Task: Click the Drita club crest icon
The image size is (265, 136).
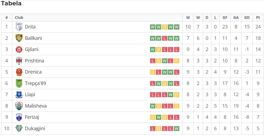Action: click(x=19, y=27)
